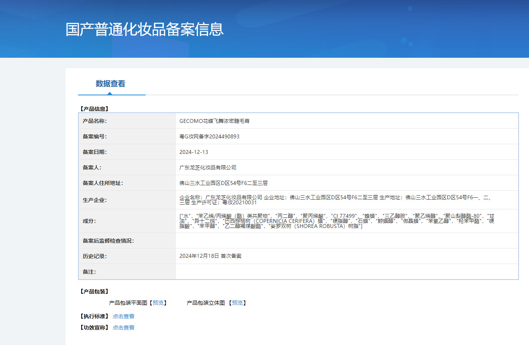529x345 pixels.
Task: Click the 备案后监督检查情况 row label
Action: pyautogui.click(x=108, y=241)
